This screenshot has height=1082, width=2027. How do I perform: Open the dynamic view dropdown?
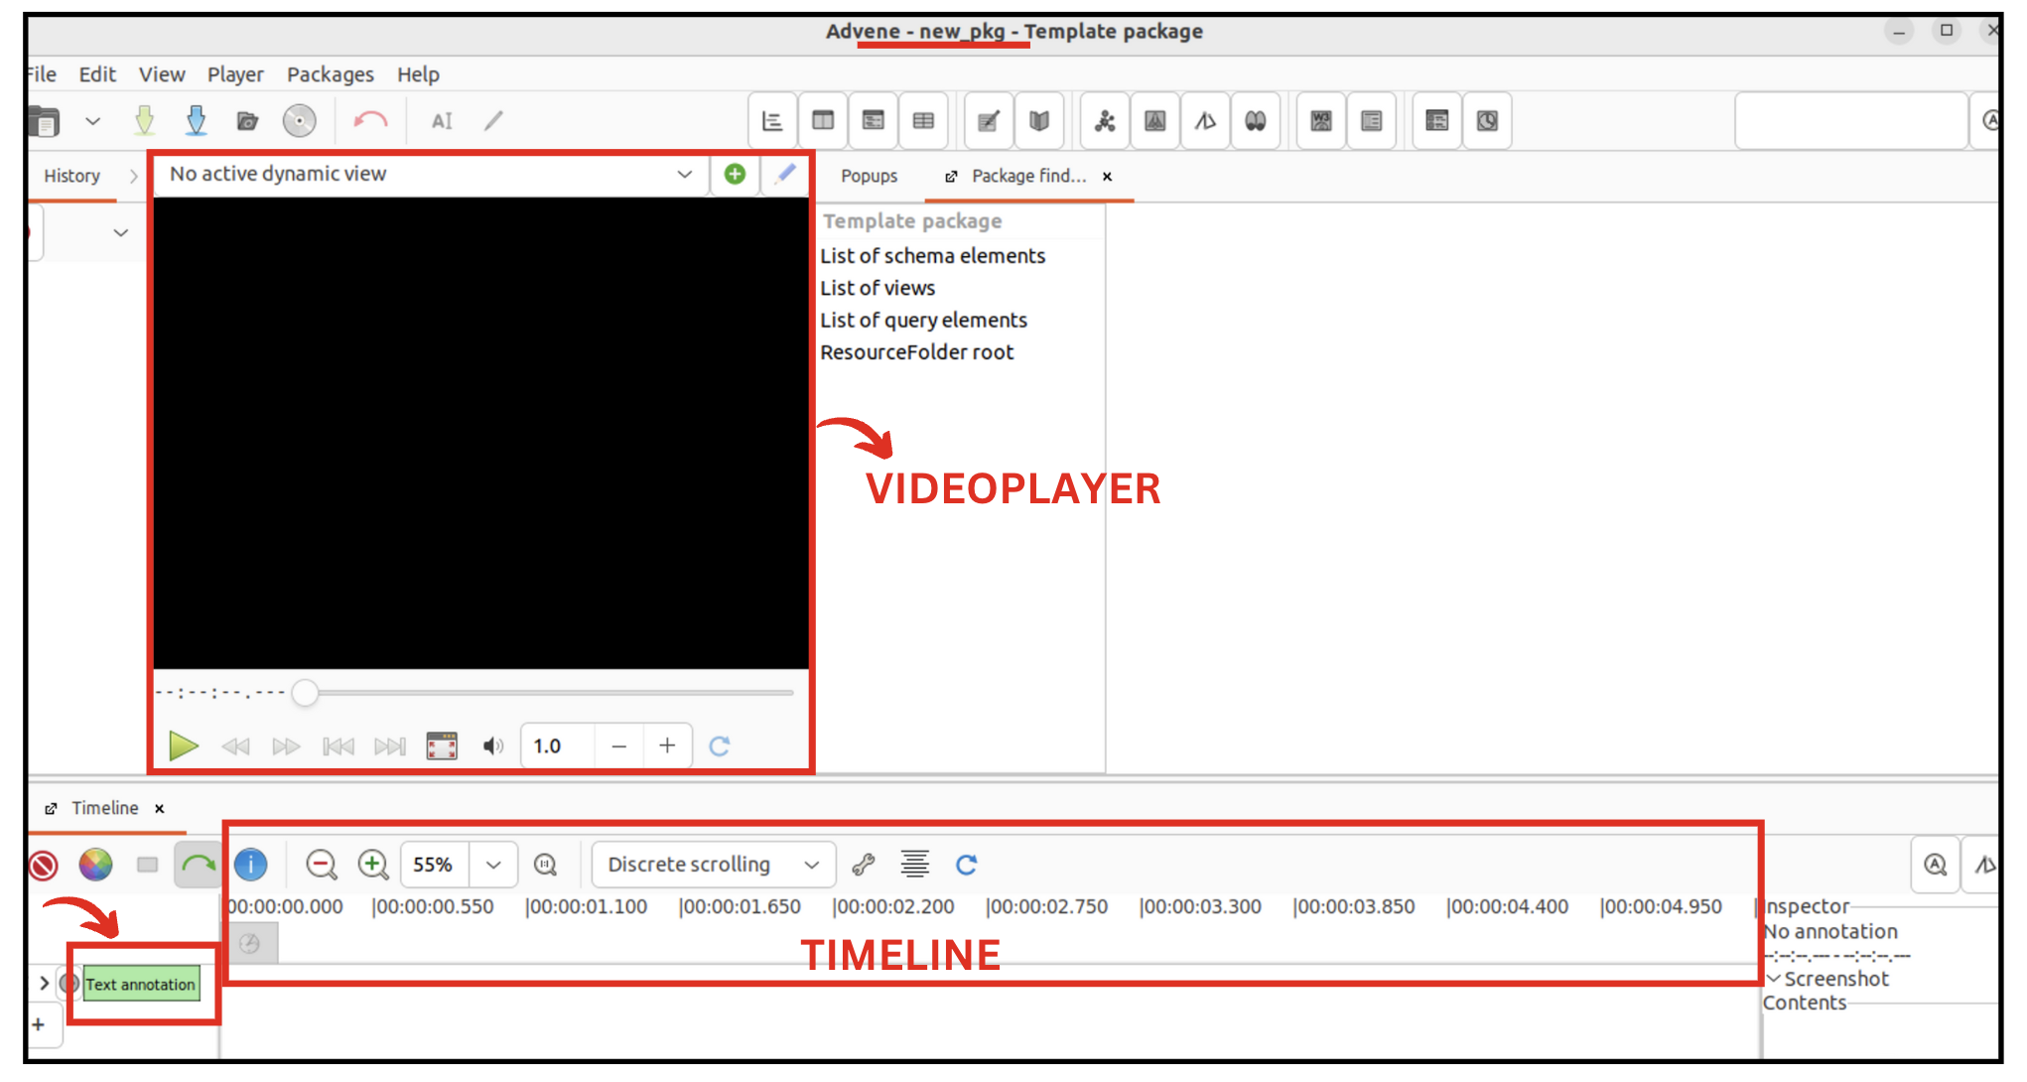point(432,175)
